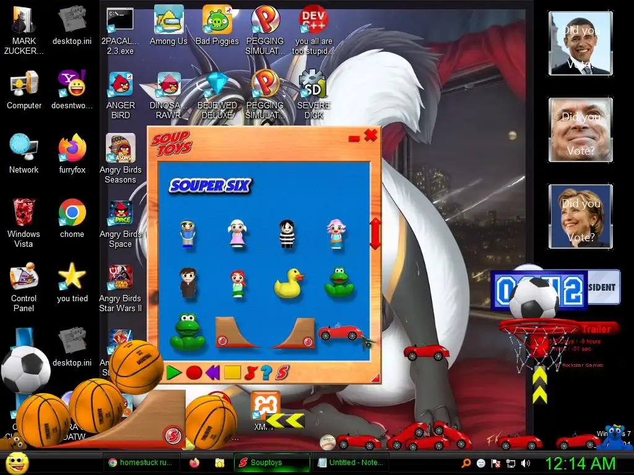Image resolution: width=634 pixels, height=475 pixels.
Task: Open the DEV C++ 'you all are too stupid' icon
Action: [x=314, y=31]
